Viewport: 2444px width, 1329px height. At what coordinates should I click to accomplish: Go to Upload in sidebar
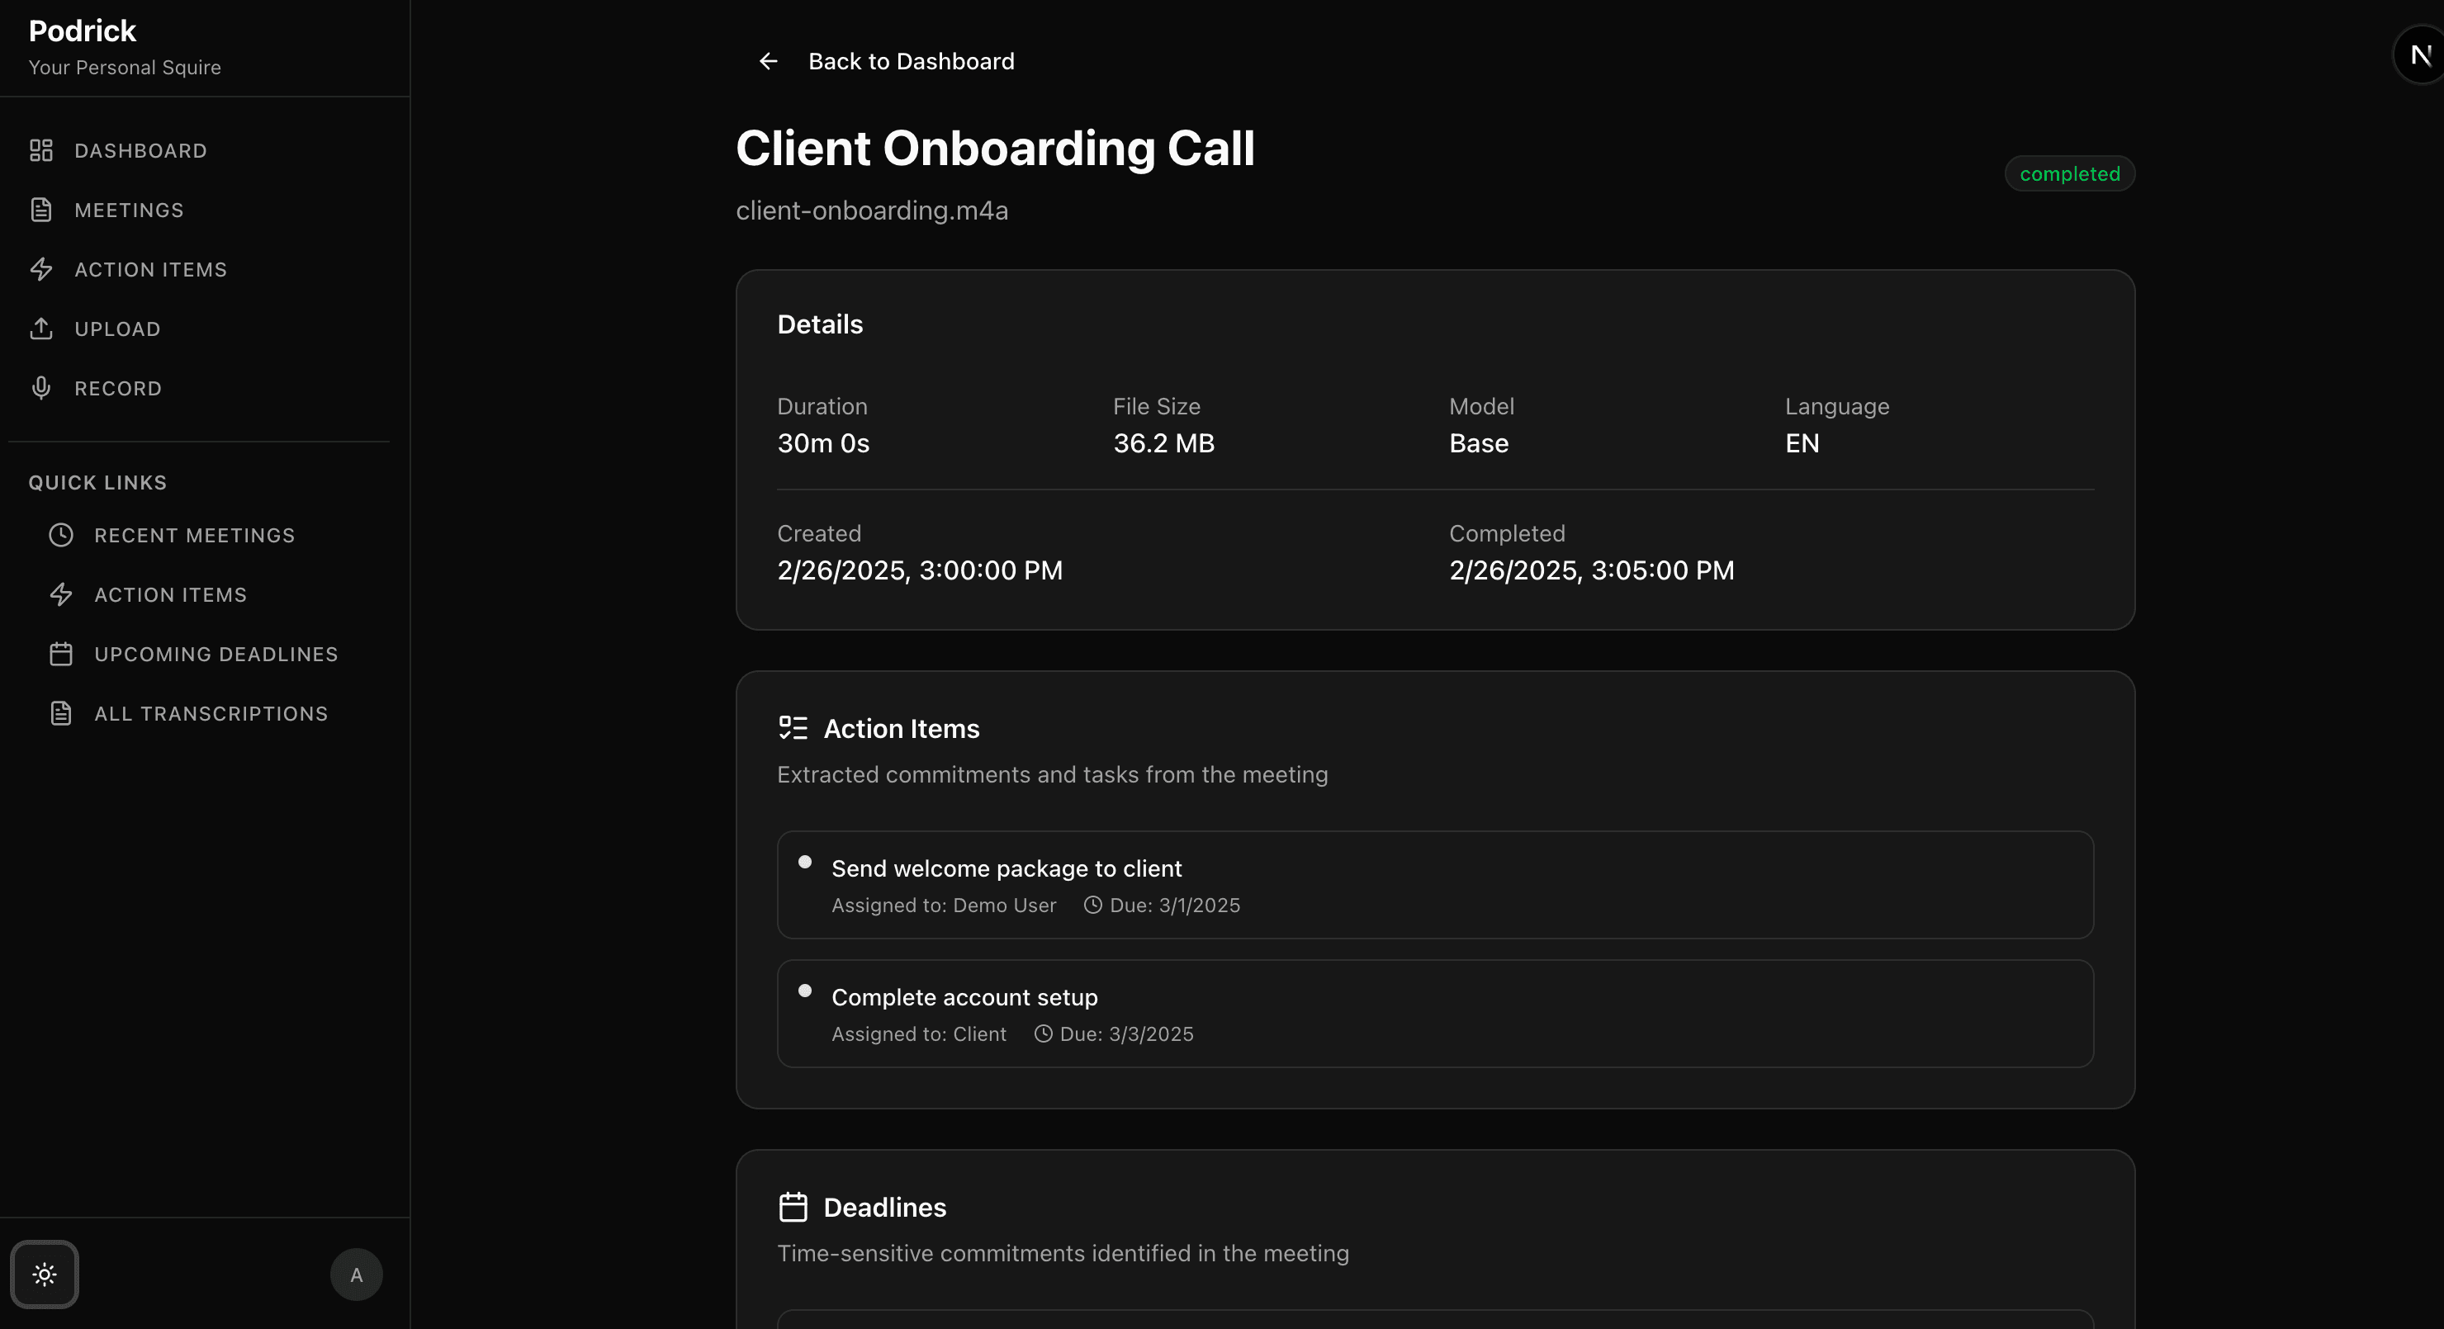[x=117, y=329]
